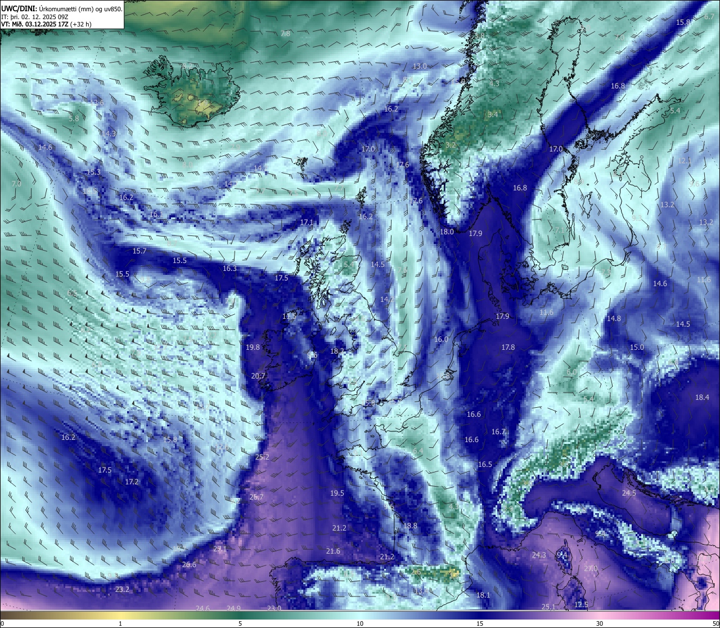Click the 3.4 value over Sweden
This screenshot has height=628, width=720.
[x=493, y=114]
